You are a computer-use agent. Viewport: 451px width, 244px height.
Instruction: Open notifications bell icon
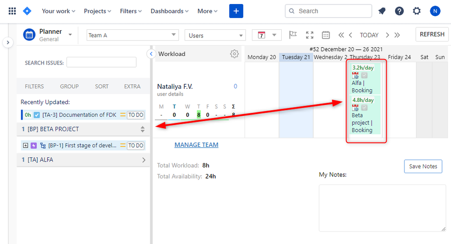381,11
